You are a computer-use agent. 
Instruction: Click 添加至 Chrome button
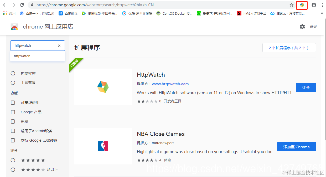[296, 147]
